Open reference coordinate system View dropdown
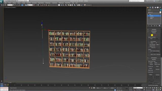The width and height of the screenshot is (162, 91). pos(30,5)
